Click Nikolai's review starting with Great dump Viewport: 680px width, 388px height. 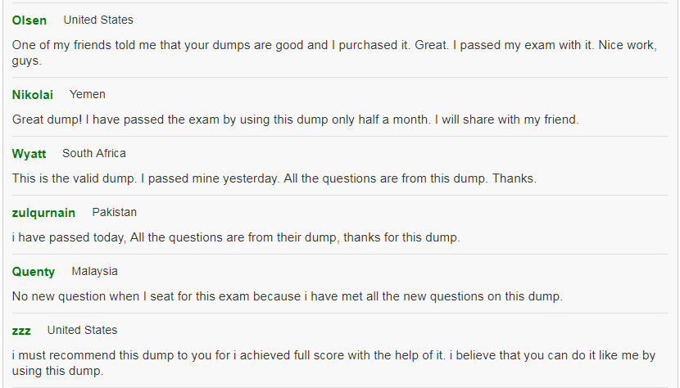(295, 120)
